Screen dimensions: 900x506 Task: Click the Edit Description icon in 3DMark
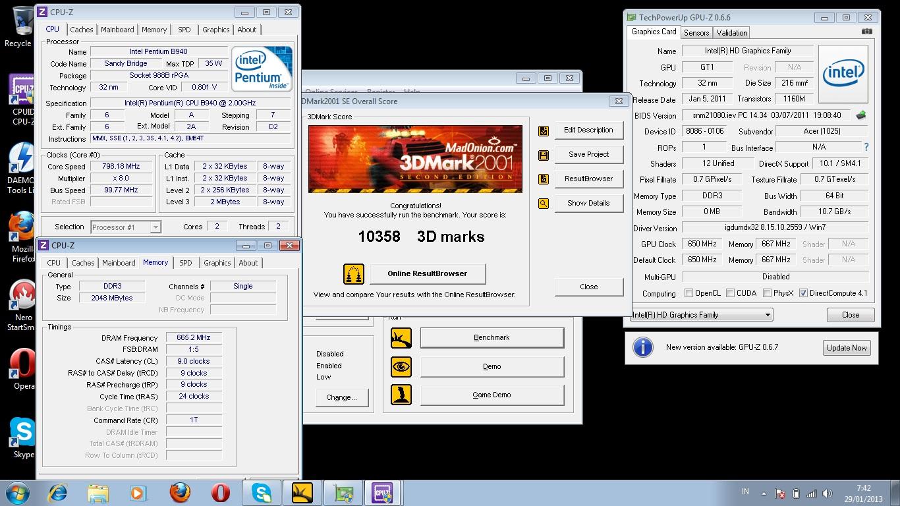point(544,131)
